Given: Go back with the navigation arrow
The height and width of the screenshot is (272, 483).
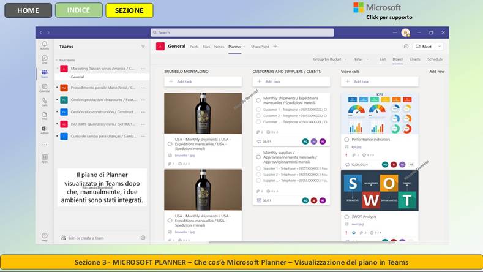Looking at the screenshot, I should 40,32.
